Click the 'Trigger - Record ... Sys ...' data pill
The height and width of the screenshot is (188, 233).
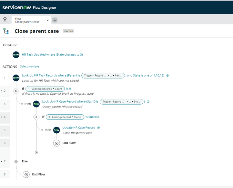tap(122, 102)
